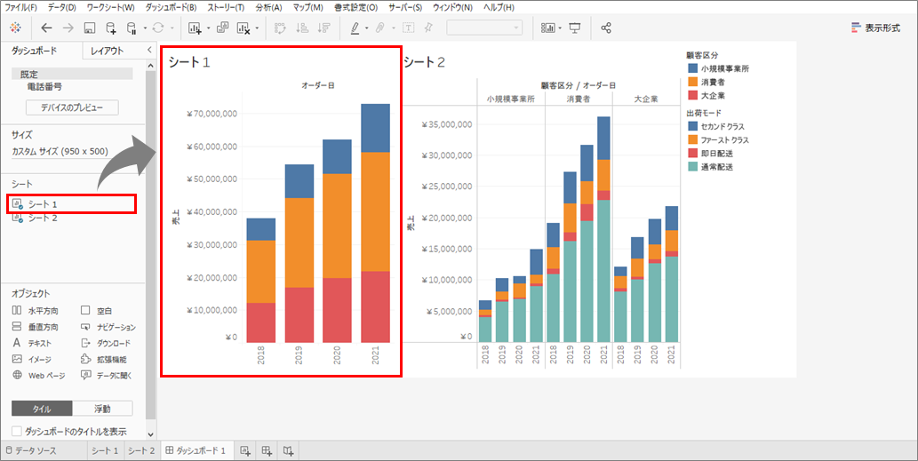Switch to the ダッシュボード pane tab

[x=35, y=51]
